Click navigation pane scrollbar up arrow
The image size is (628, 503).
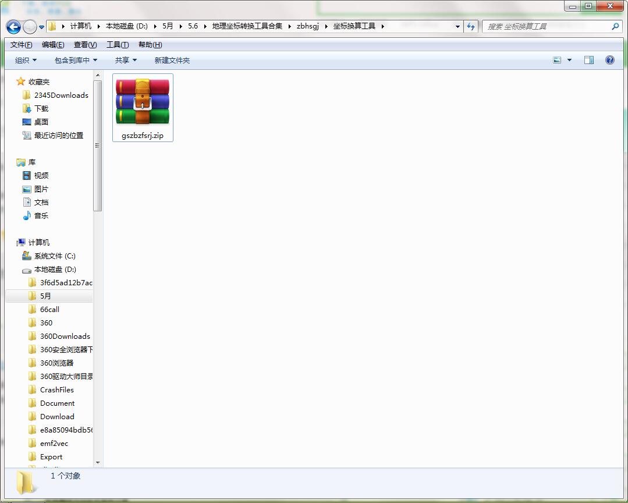[98, 75]
